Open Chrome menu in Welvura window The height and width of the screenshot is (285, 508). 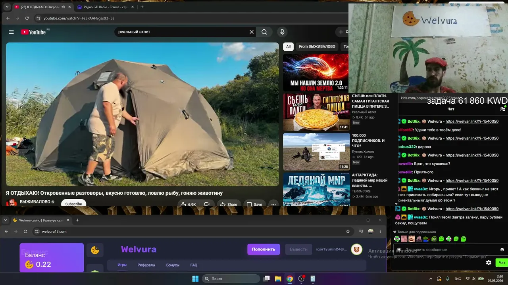pos(380,232)
